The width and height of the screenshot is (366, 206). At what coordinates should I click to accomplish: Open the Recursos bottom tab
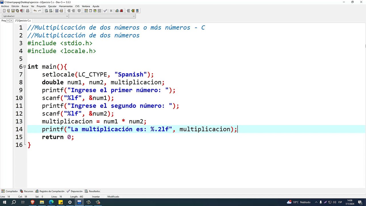(26, 191)
